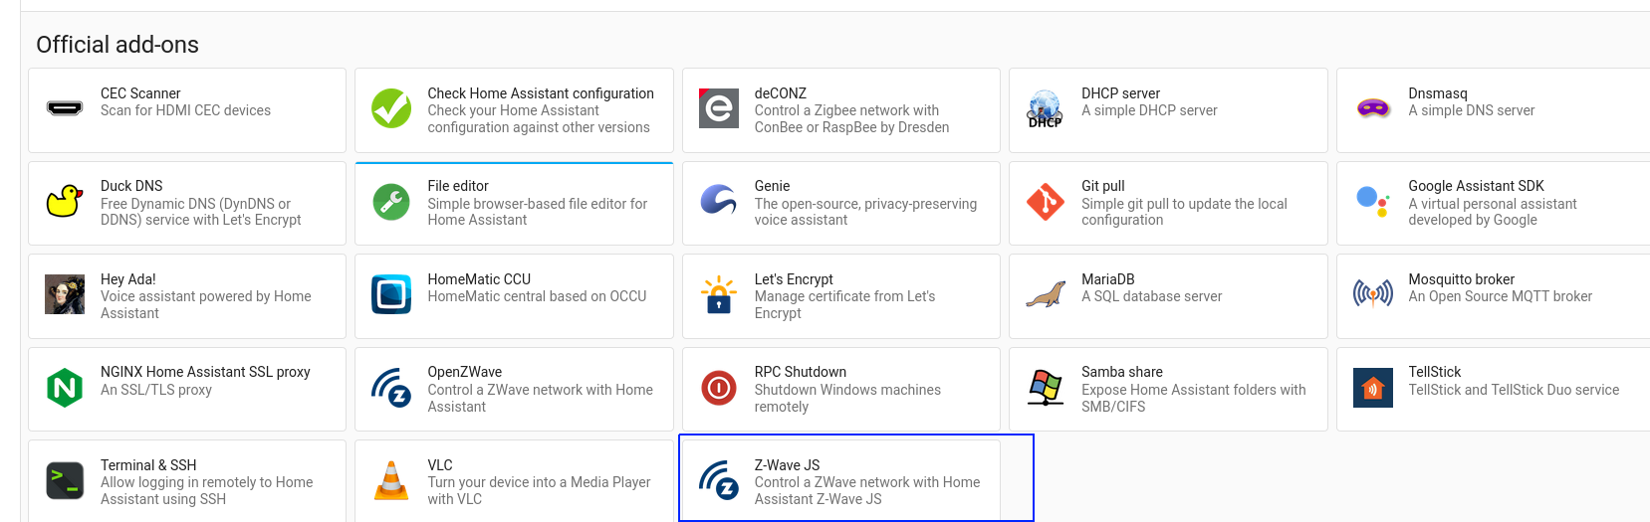Click 'Shutdown Windows machines remotely' text
The height and width of the screenshot is (522, 1650).
click(847, 398)
